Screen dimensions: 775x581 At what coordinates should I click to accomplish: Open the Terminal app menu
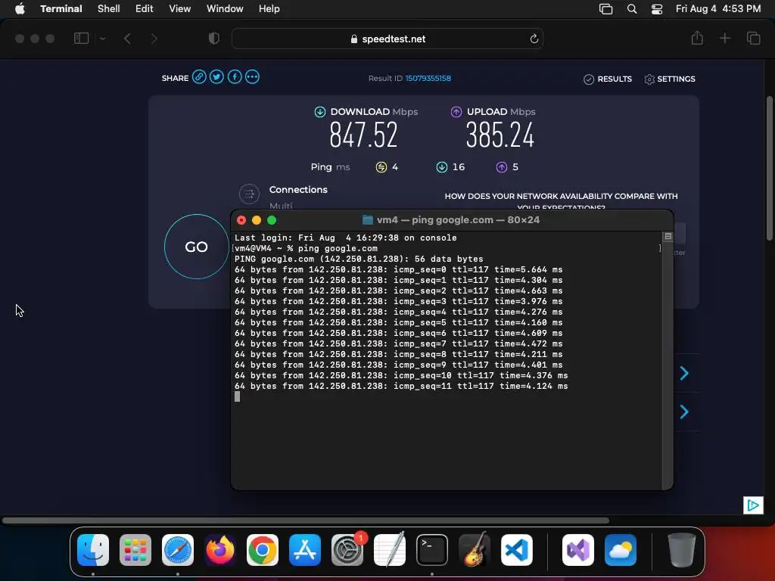61,8
